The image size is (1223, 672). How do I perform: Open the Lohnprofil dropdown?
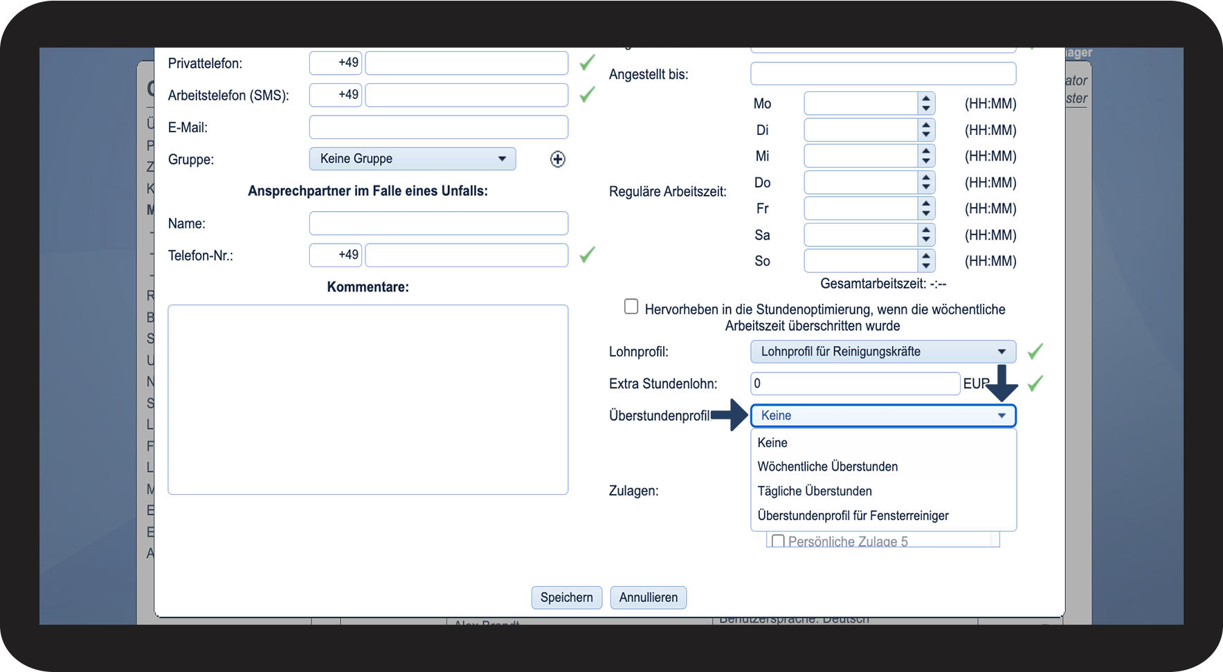(883, 352)
